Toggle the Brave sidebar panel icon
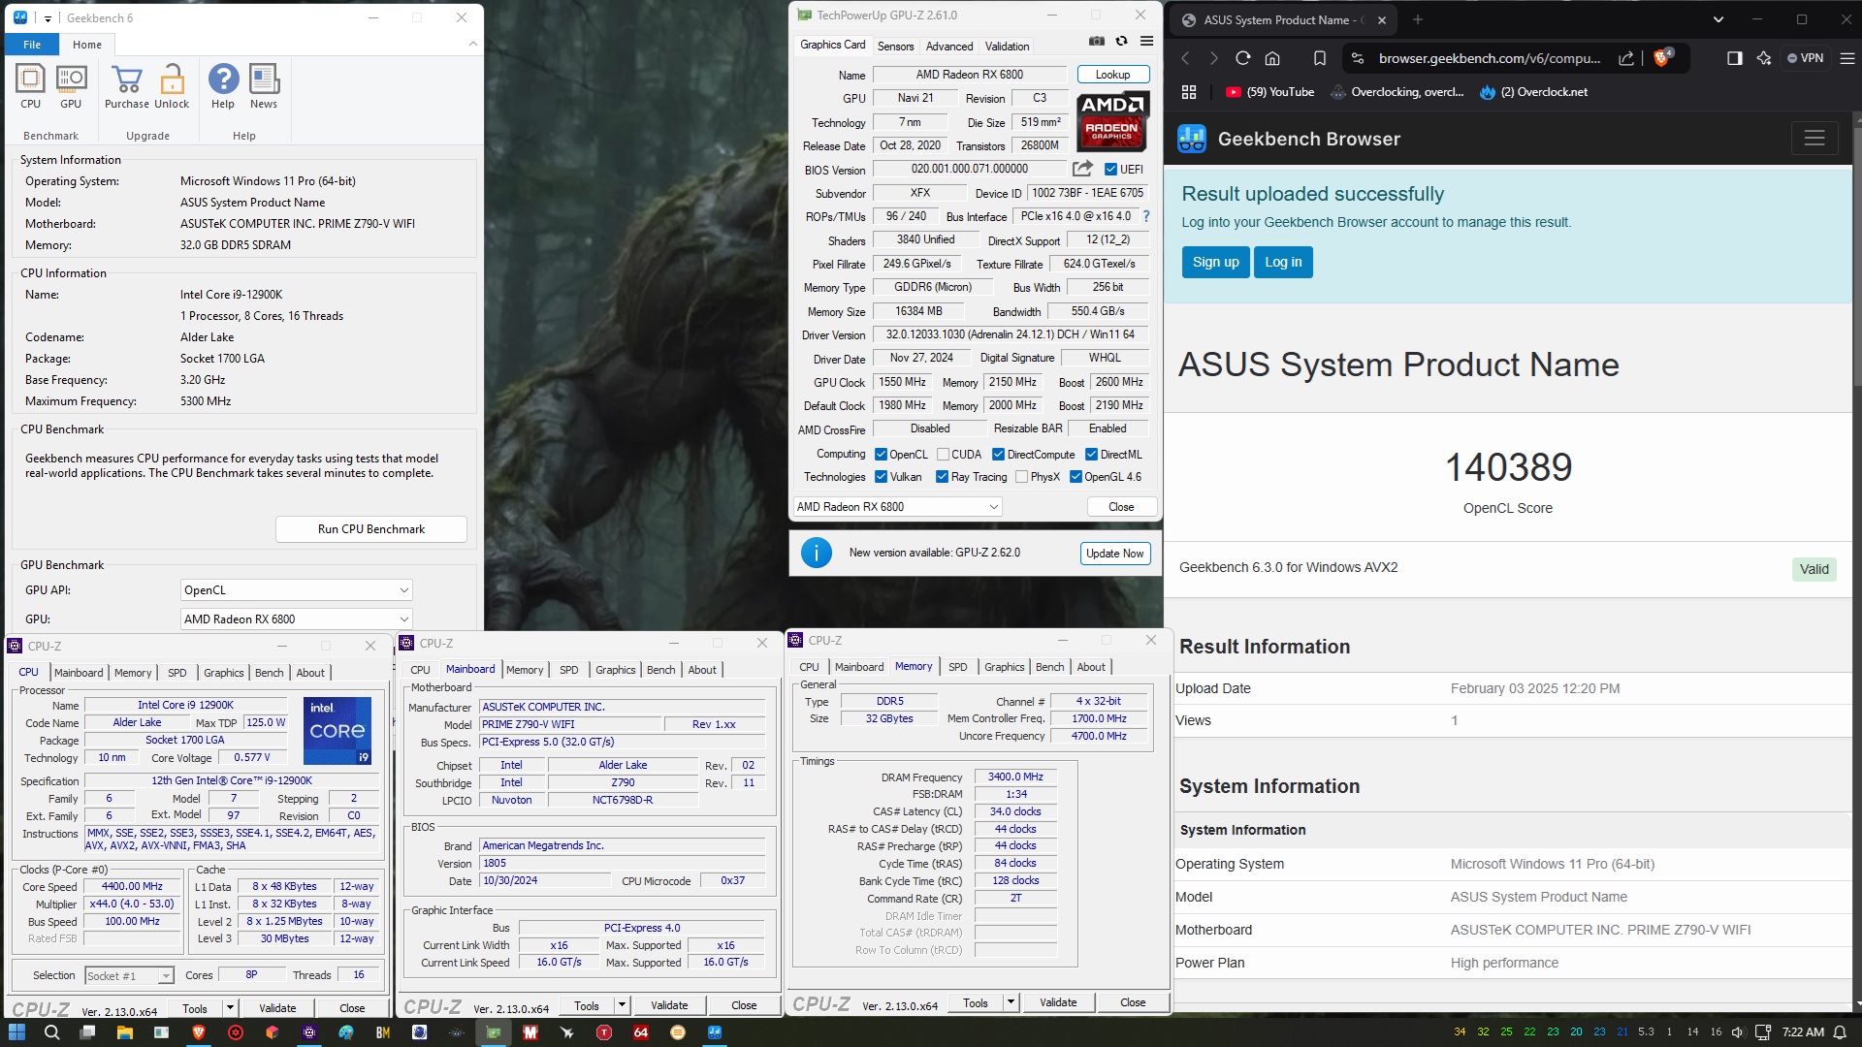1862x1047 pixels. 1735,58
